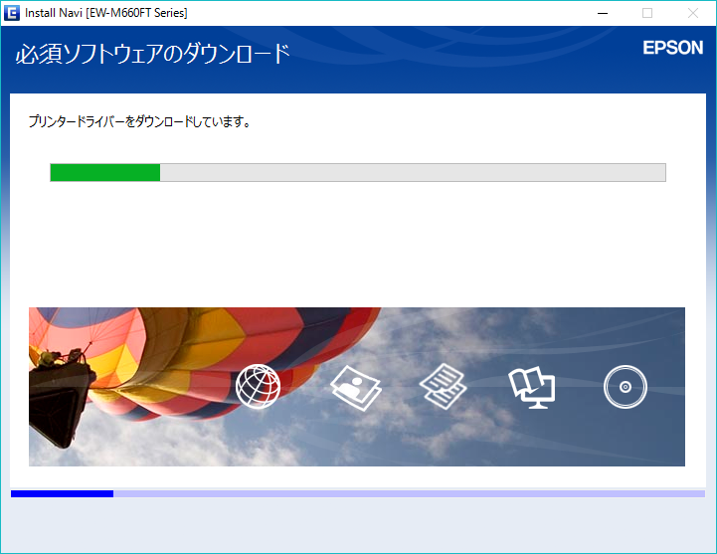Screen dimensions: 717x554
Task: Click the EPSON logo in header
Action: click(672, 48)
